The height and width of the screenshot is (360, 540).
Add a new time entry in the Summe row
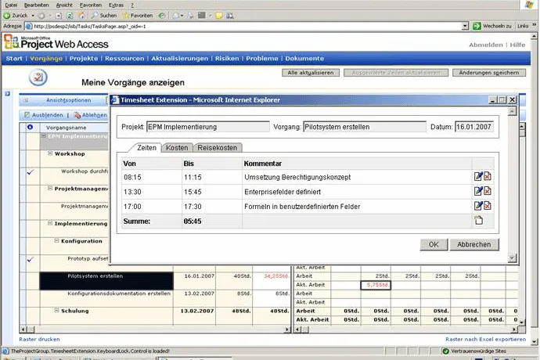[x=479, y=220]
